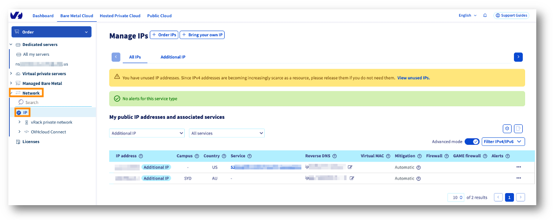Image resolution: width=553 pixels, height=220 pixels.
Task: Expand the Managed Bare Metal section
Action: click(11, 84)
